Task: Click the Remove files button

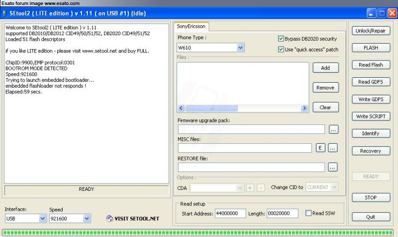Action: tap(326, 88)
